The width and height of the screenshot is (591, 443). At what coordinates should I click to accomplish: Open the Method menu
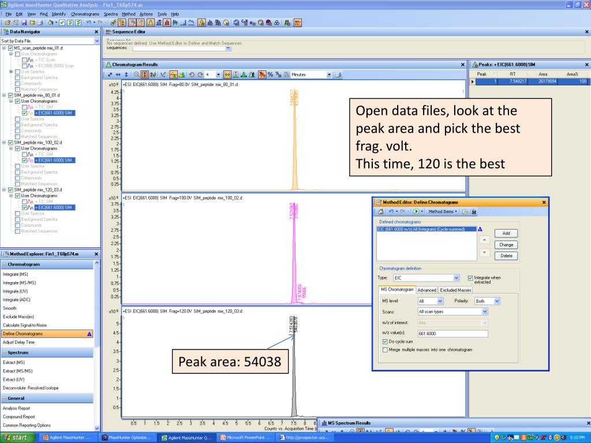[x=129, y=14]
